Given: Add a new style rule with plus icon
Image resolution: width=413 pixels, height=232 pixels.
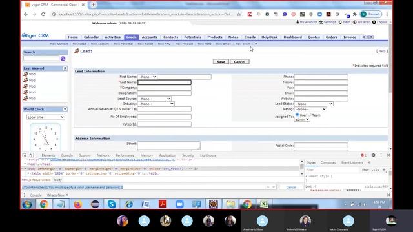Looking at the screenshot, I should (384, 170).
